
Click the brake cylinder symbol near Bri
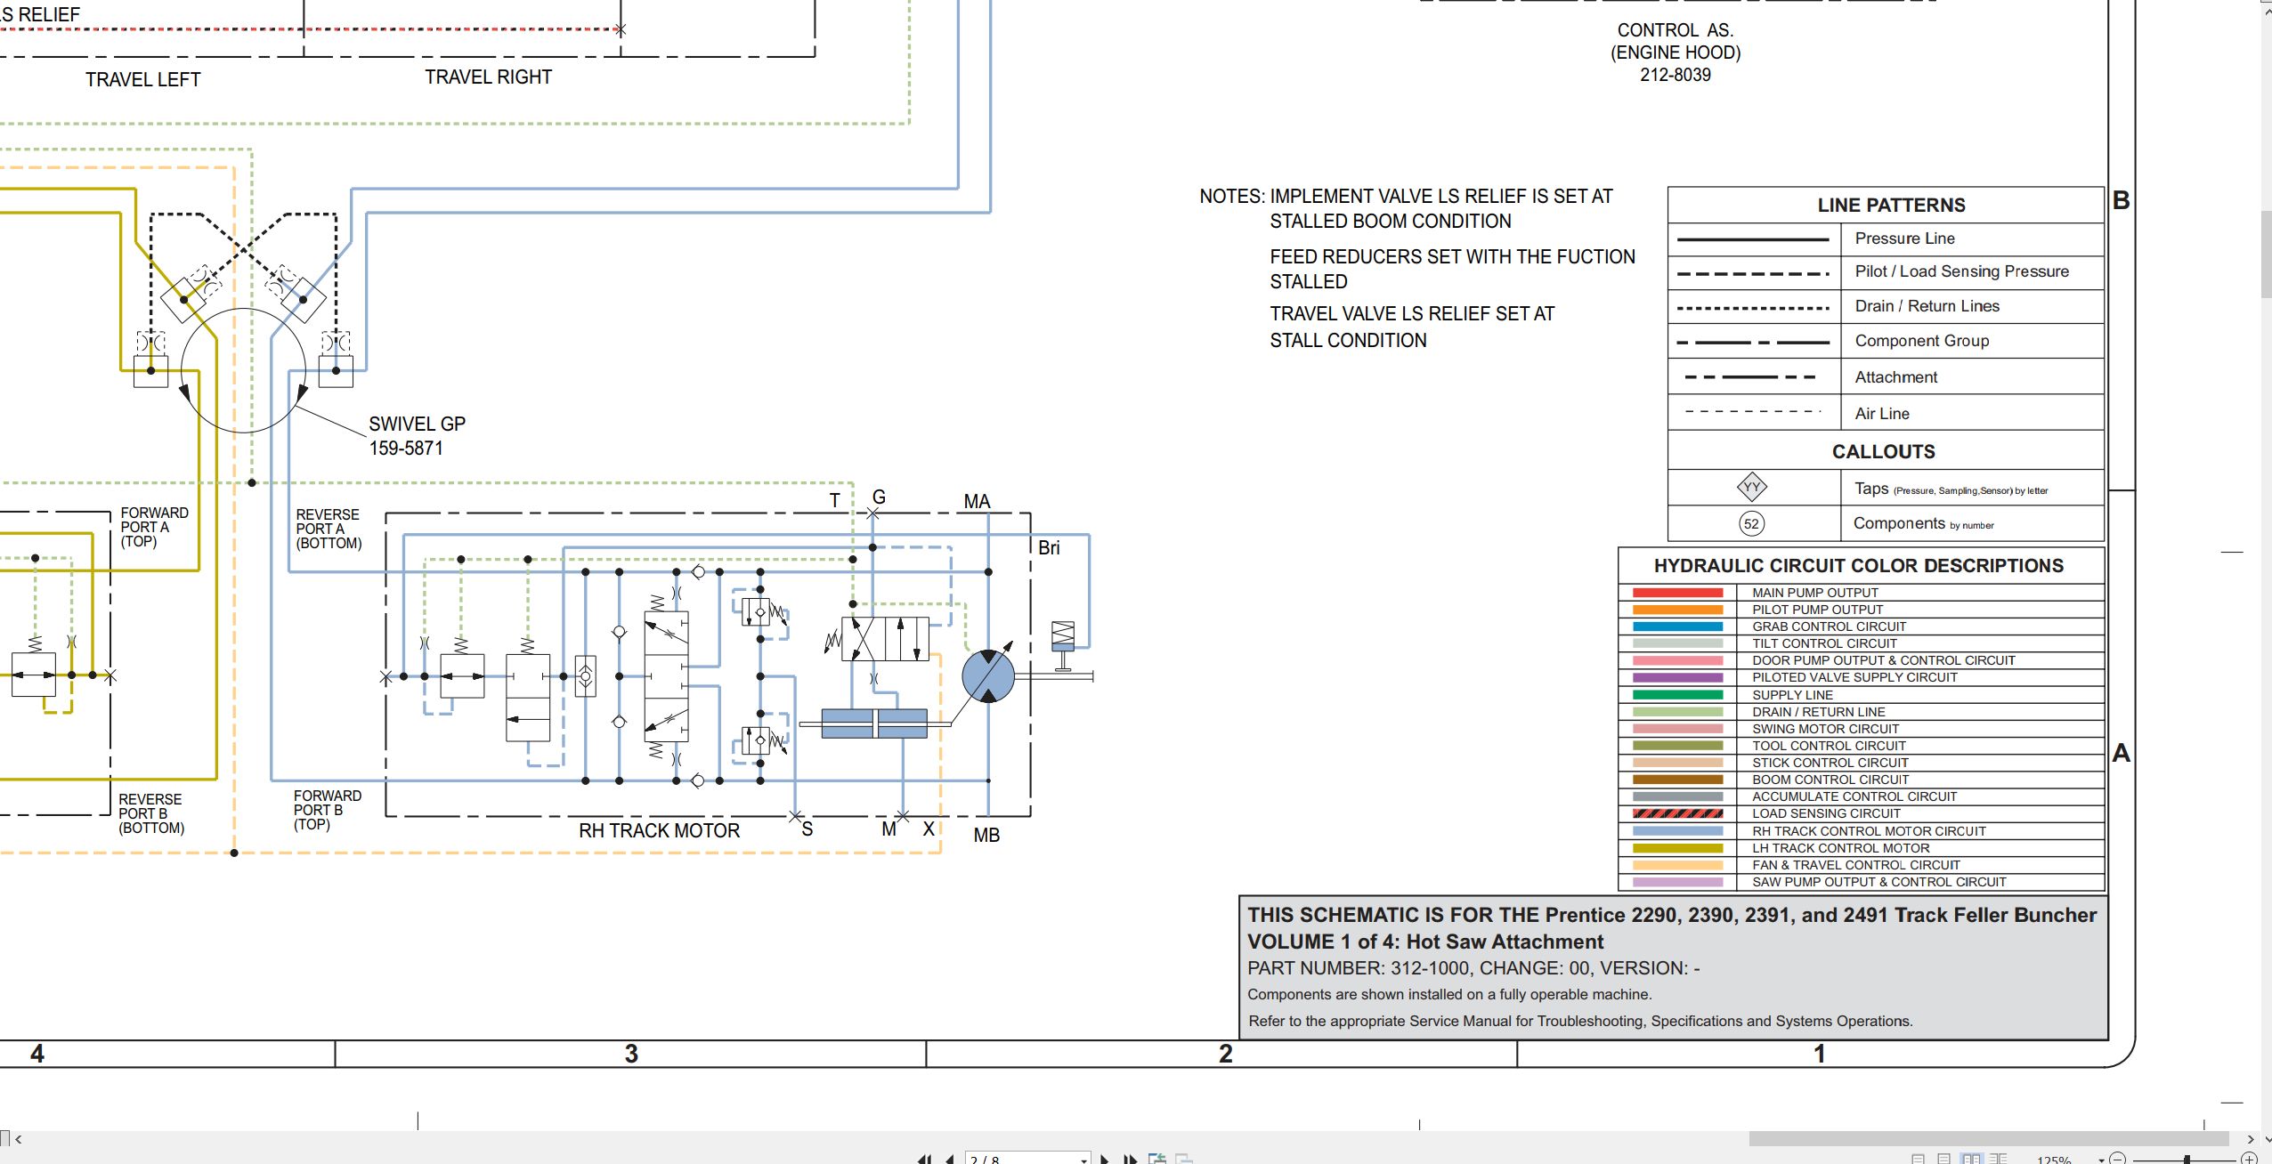pos(1062,645)
